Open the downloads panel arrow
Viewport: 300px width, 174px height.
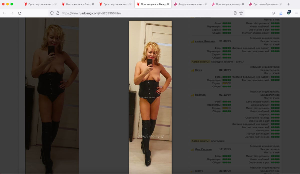281,13
